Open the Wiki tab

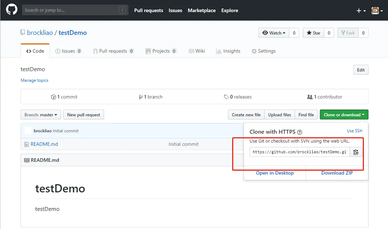[197, 51]
